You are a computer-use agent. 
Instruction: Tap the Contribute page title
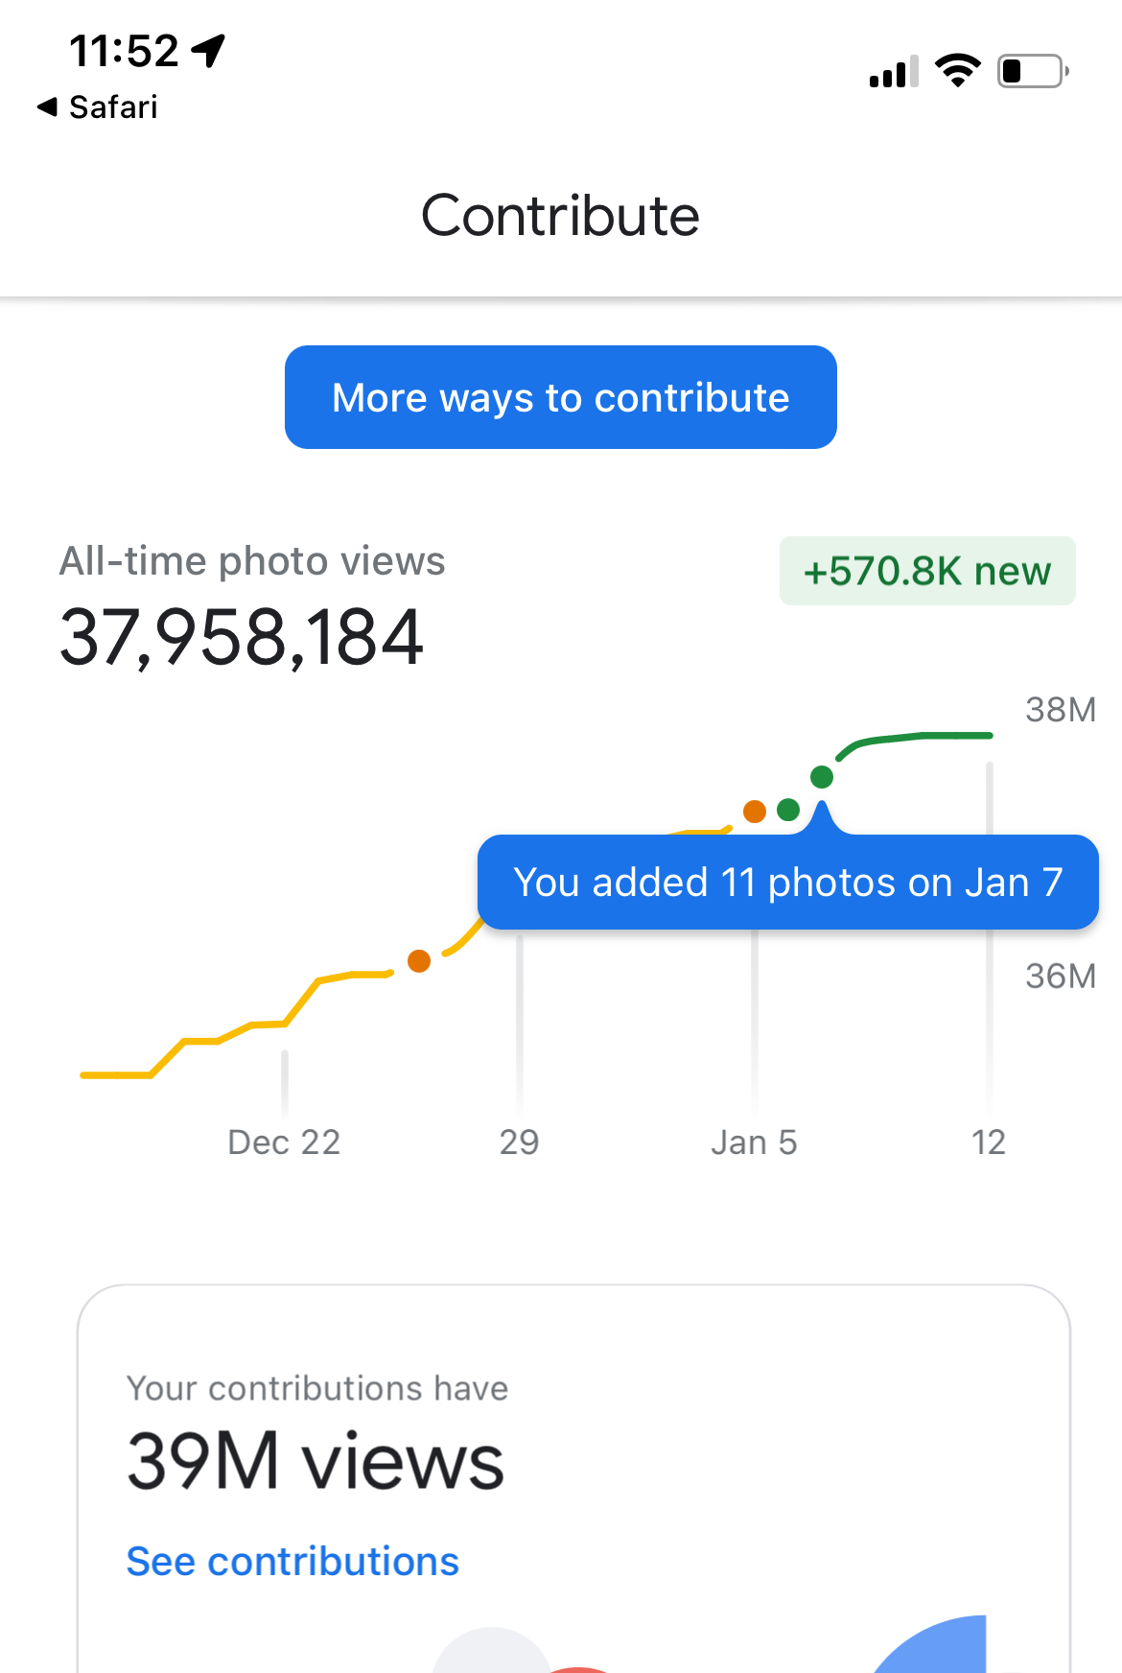click(561, 216)
